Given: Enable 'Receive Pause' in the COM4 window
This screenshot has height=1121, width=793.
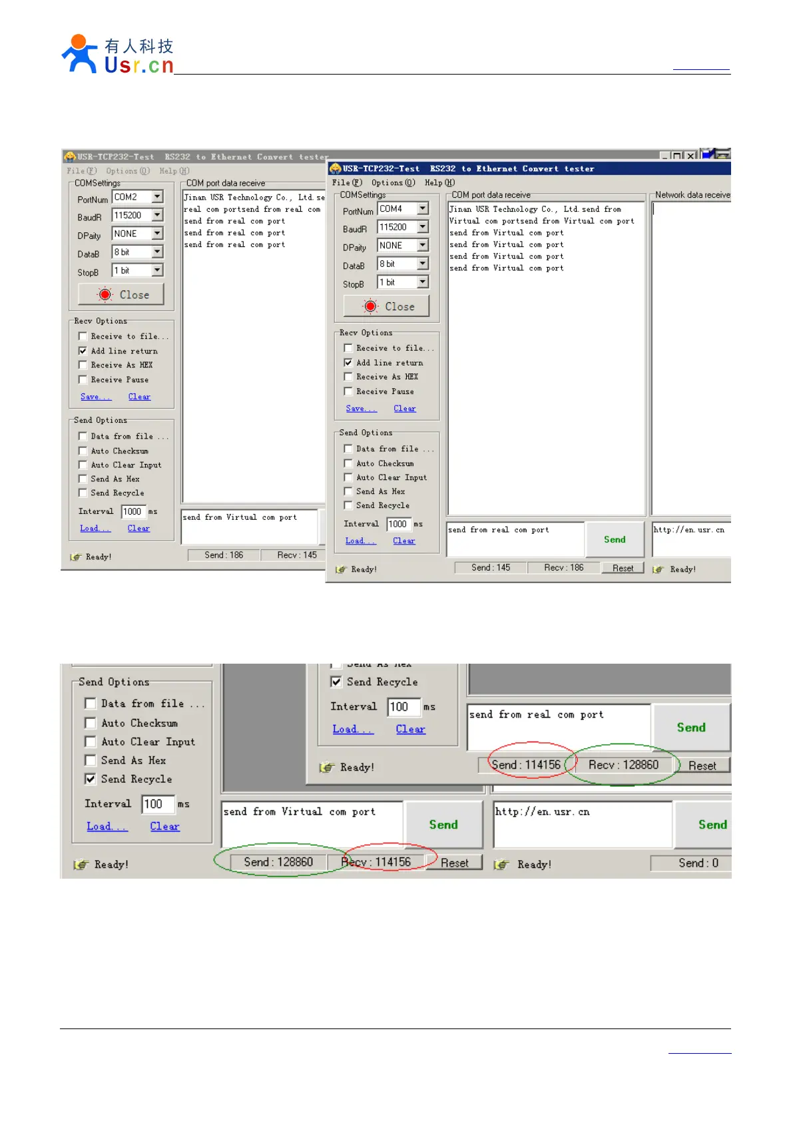Looking at the screenshot, I should 348,391.
